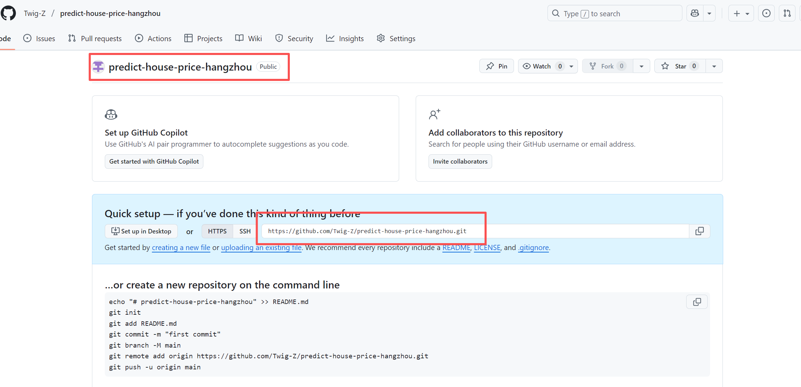Copy the command line setup code
This screenshot has height=387, width=801.
click(697, 302)
